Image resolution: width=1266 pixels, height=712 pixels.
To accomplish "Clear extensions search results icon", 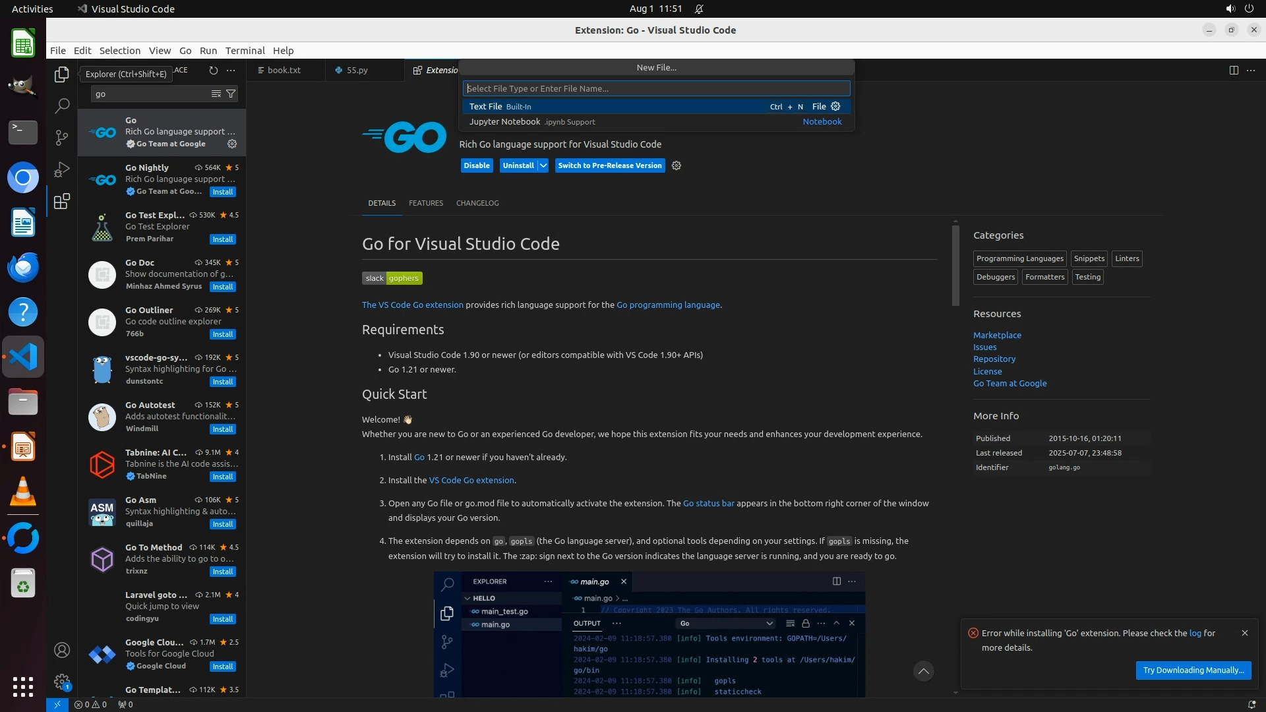I will coord(216,94).
